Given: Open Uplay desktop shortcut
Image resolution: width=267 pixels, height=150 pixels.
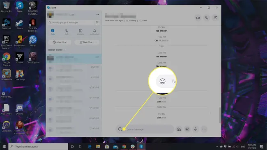Looking at the screenshot, I should pos(33,41).
